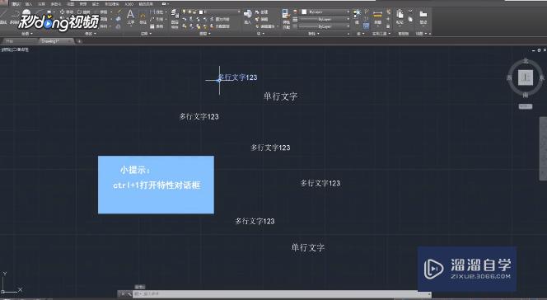Select the 移动 move tool
This screenshot has width=547, height=300.
[66, 12]
